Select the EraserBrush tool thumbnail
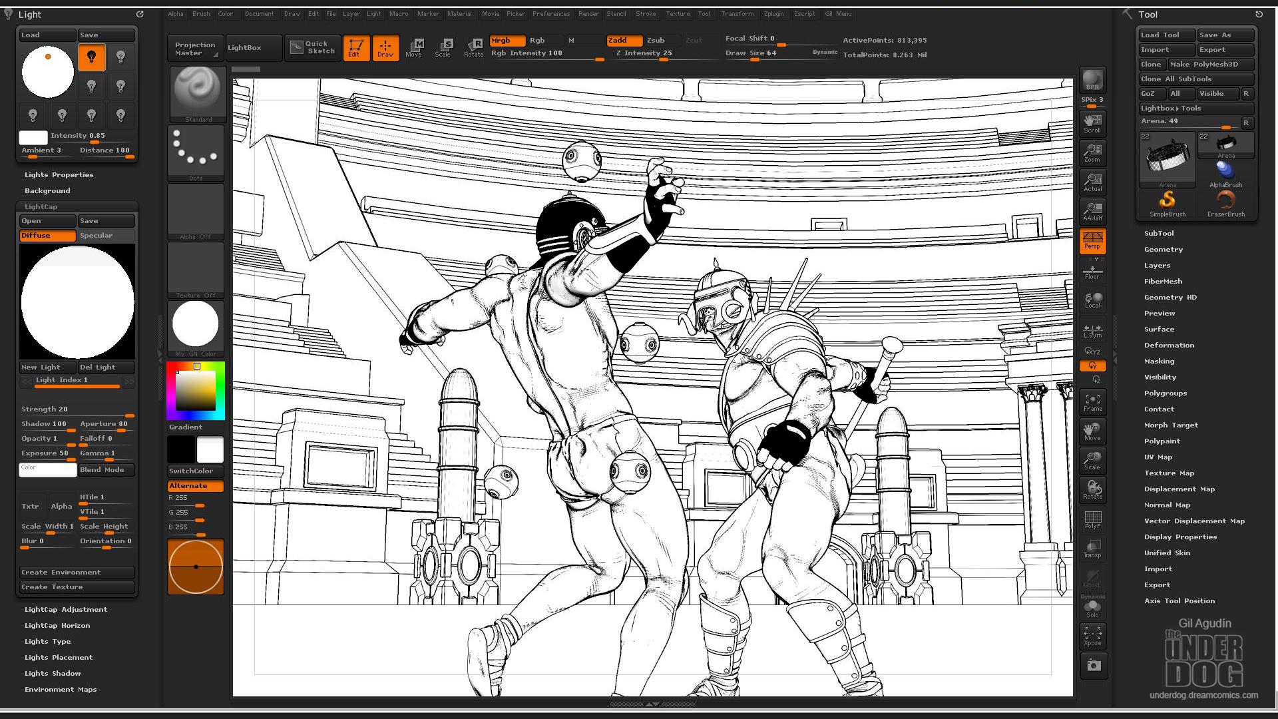Viewport: 1278px width, 719px height. [x=1225, y=204]
